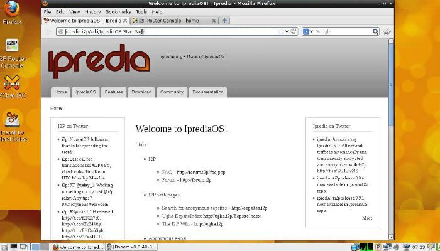Click the http://t.co/ZO4GrX4Z tweet link
440x251 pixels.
pos(338,170)
